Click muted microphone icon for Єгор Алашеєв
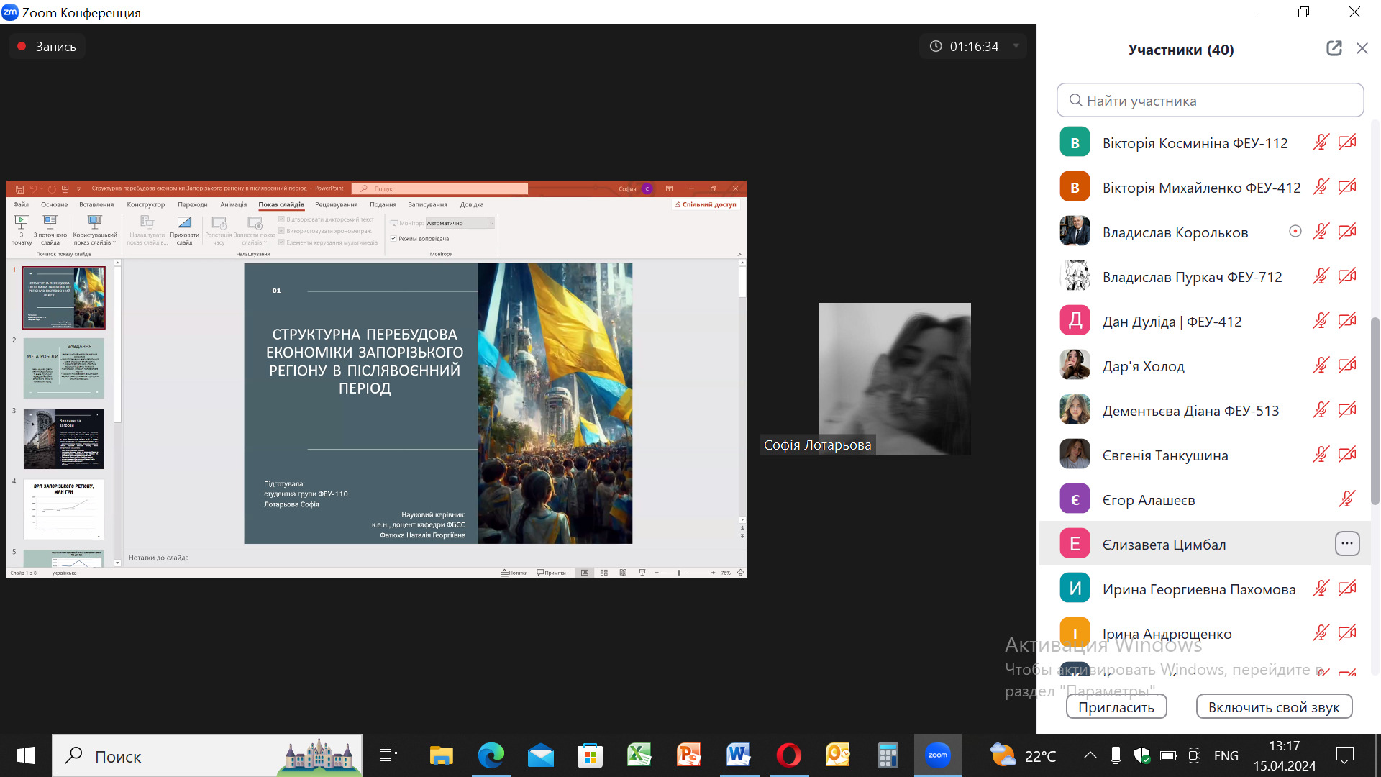 [x=1347, y=499]
